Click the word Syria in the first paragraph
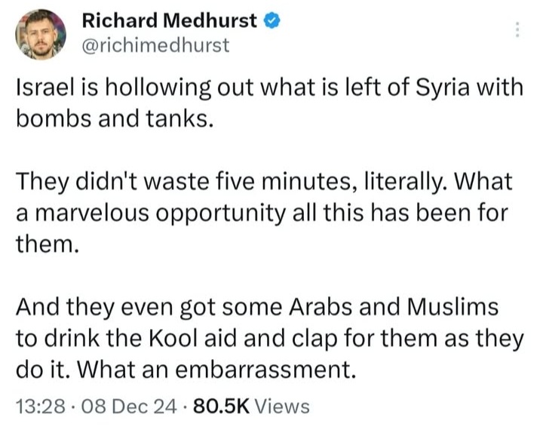Image resolution: width=543 pixels, height=427 pixels. click(443, 88)
